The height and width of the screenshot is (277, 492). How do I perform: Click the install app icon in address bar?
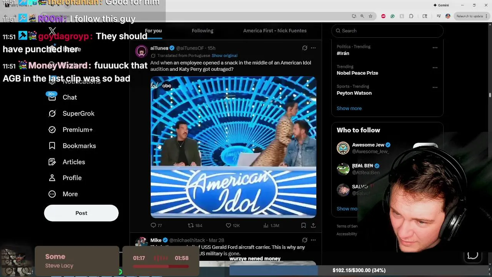(x=354, y=16)
